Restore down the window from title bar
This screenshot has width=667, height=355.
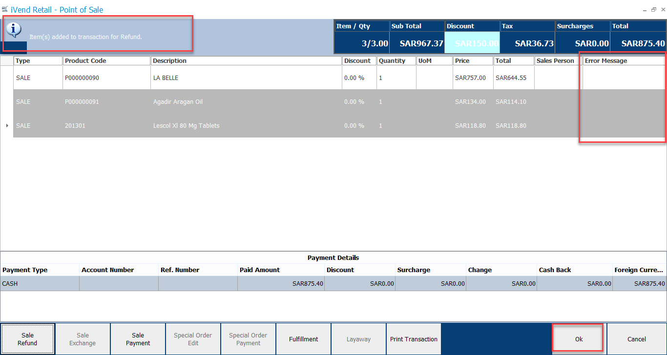(654, 9)
